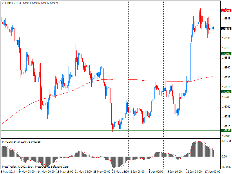
Task: Select the 2 Jun 08:00 time label
Action: point(137,172)
